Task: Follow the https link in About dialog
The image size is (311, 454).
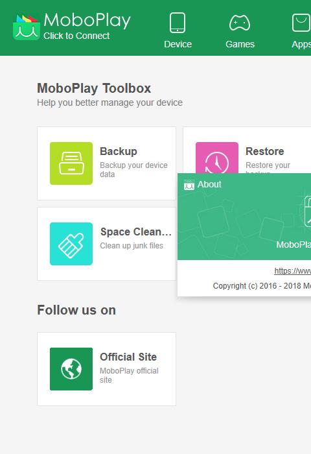Action: [x=292, y=270]
